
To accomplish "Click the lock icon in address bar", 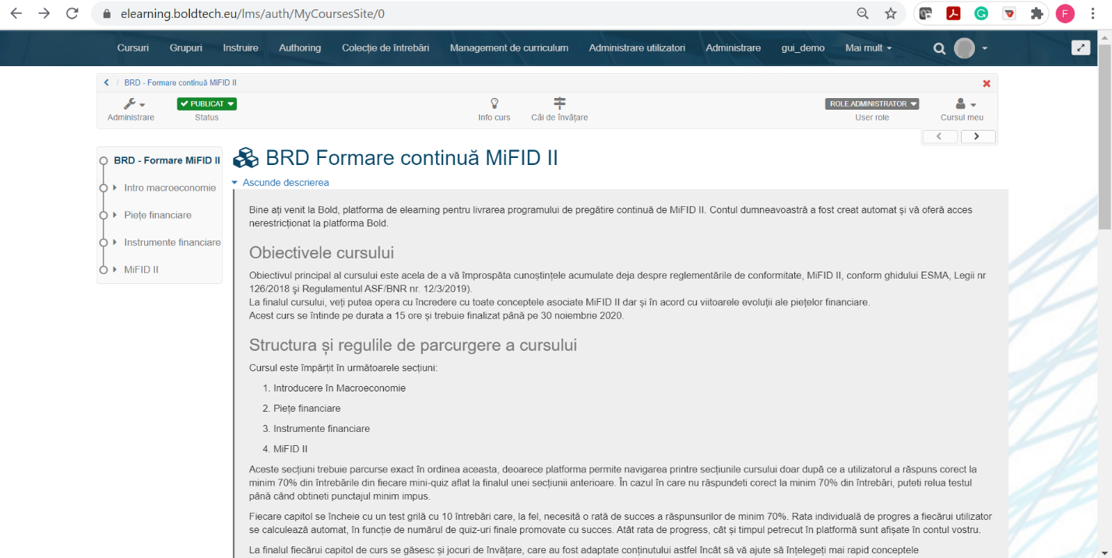I will [x=107, y=14].
